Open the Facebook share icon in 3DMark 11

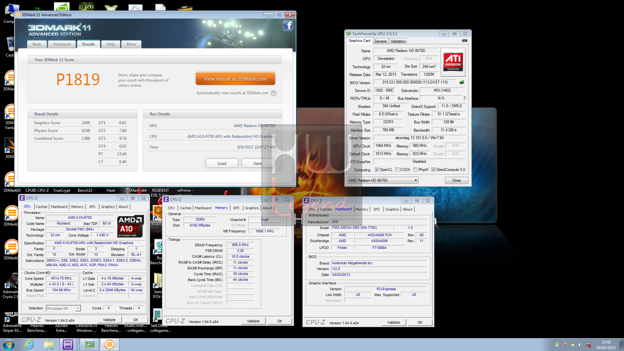[288, 25]
